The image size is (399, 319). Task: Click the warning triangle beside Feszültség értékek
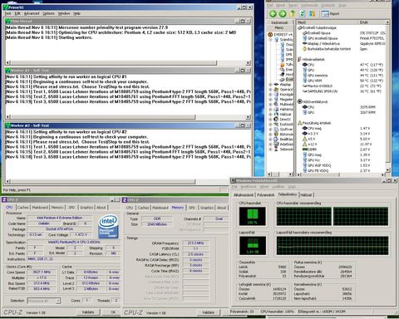pos(299,123)
